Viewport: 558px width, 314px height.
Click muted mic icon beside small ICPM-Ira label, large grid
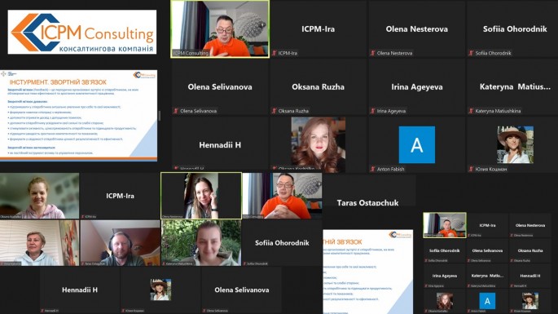(274, 53)
